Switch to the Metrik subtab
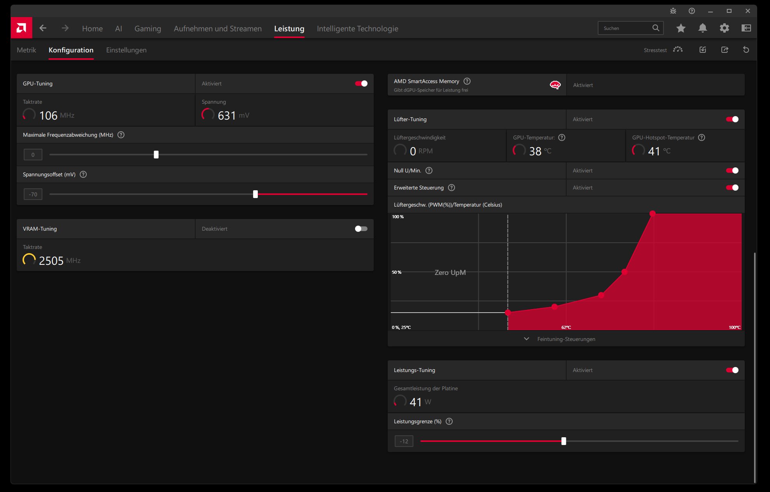This screenshot has width=770, height=492. (26, 50)
